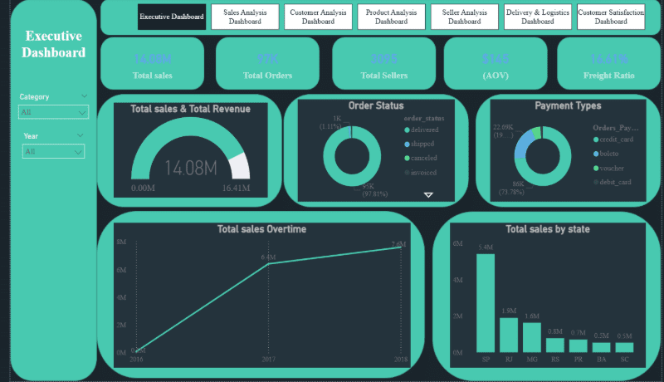Click the 2017 point on sales line

click(268, 264)
